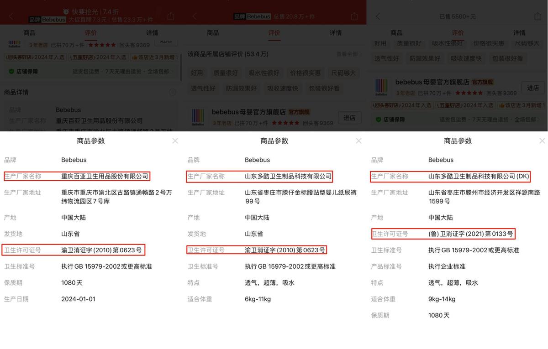
Task: Click the info icon beside 商品详情
Action: (x=173, y=92)
